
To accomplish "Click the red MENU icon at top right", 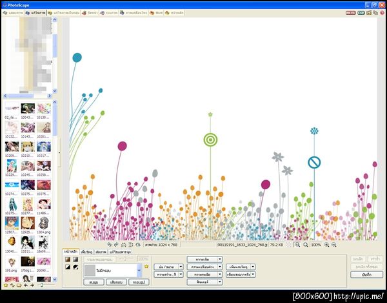I will coord(350,13).
